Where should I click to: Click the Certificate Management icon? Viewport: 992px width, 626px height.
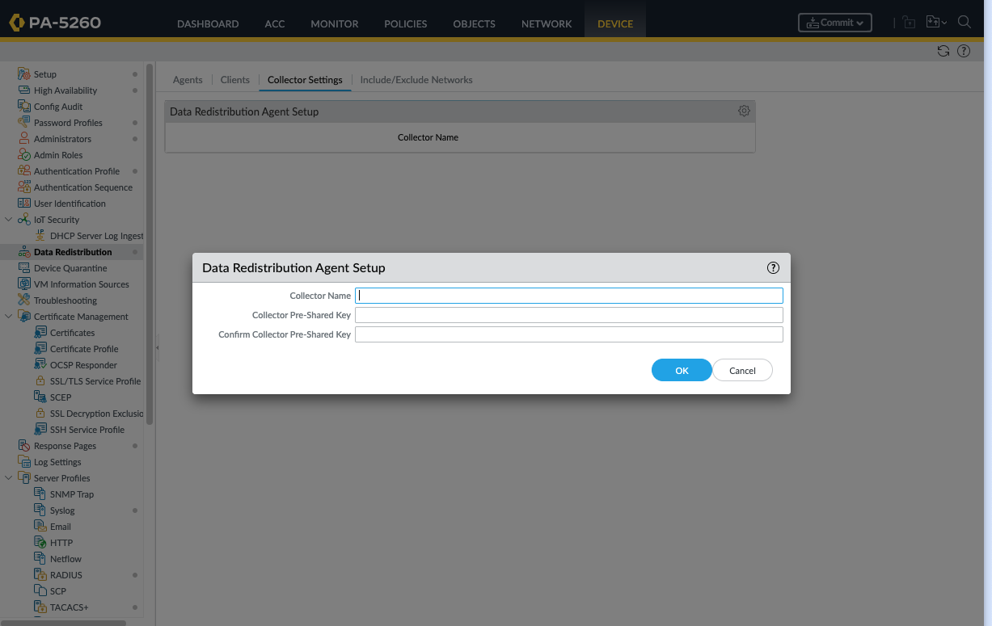coord(24,317)
